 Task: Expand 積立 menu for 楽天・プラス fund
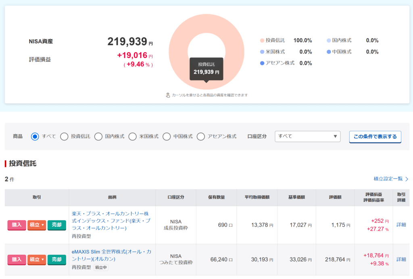tap(37, 225)
